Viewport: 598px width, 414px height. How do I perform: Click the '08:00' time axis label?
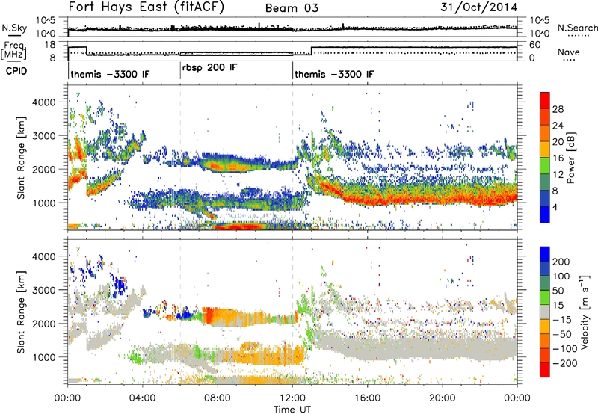pos(218,398)
